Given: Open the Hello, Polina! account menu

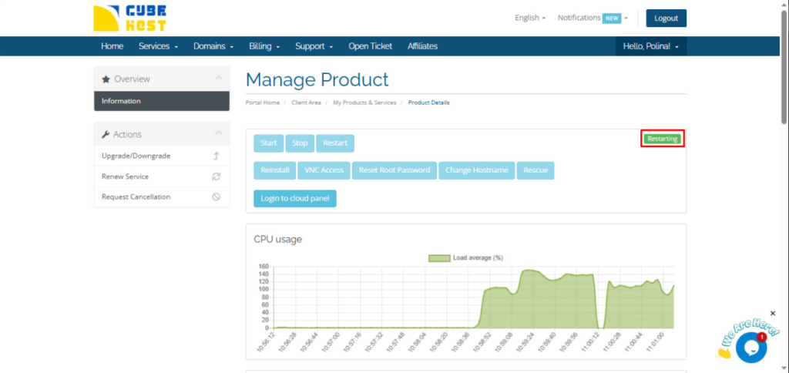Looking at the screenshot, I should (x=650, y=46).
